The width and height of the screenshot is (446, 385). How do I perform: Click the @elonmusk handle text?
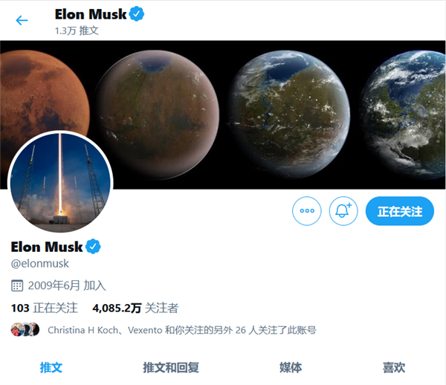pos(40,264)
